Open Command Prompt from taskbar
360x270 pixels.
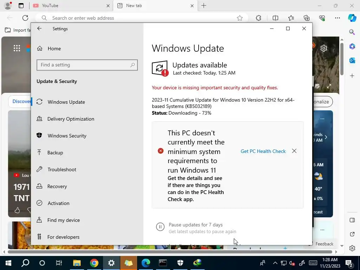click(x=163, y=263)
